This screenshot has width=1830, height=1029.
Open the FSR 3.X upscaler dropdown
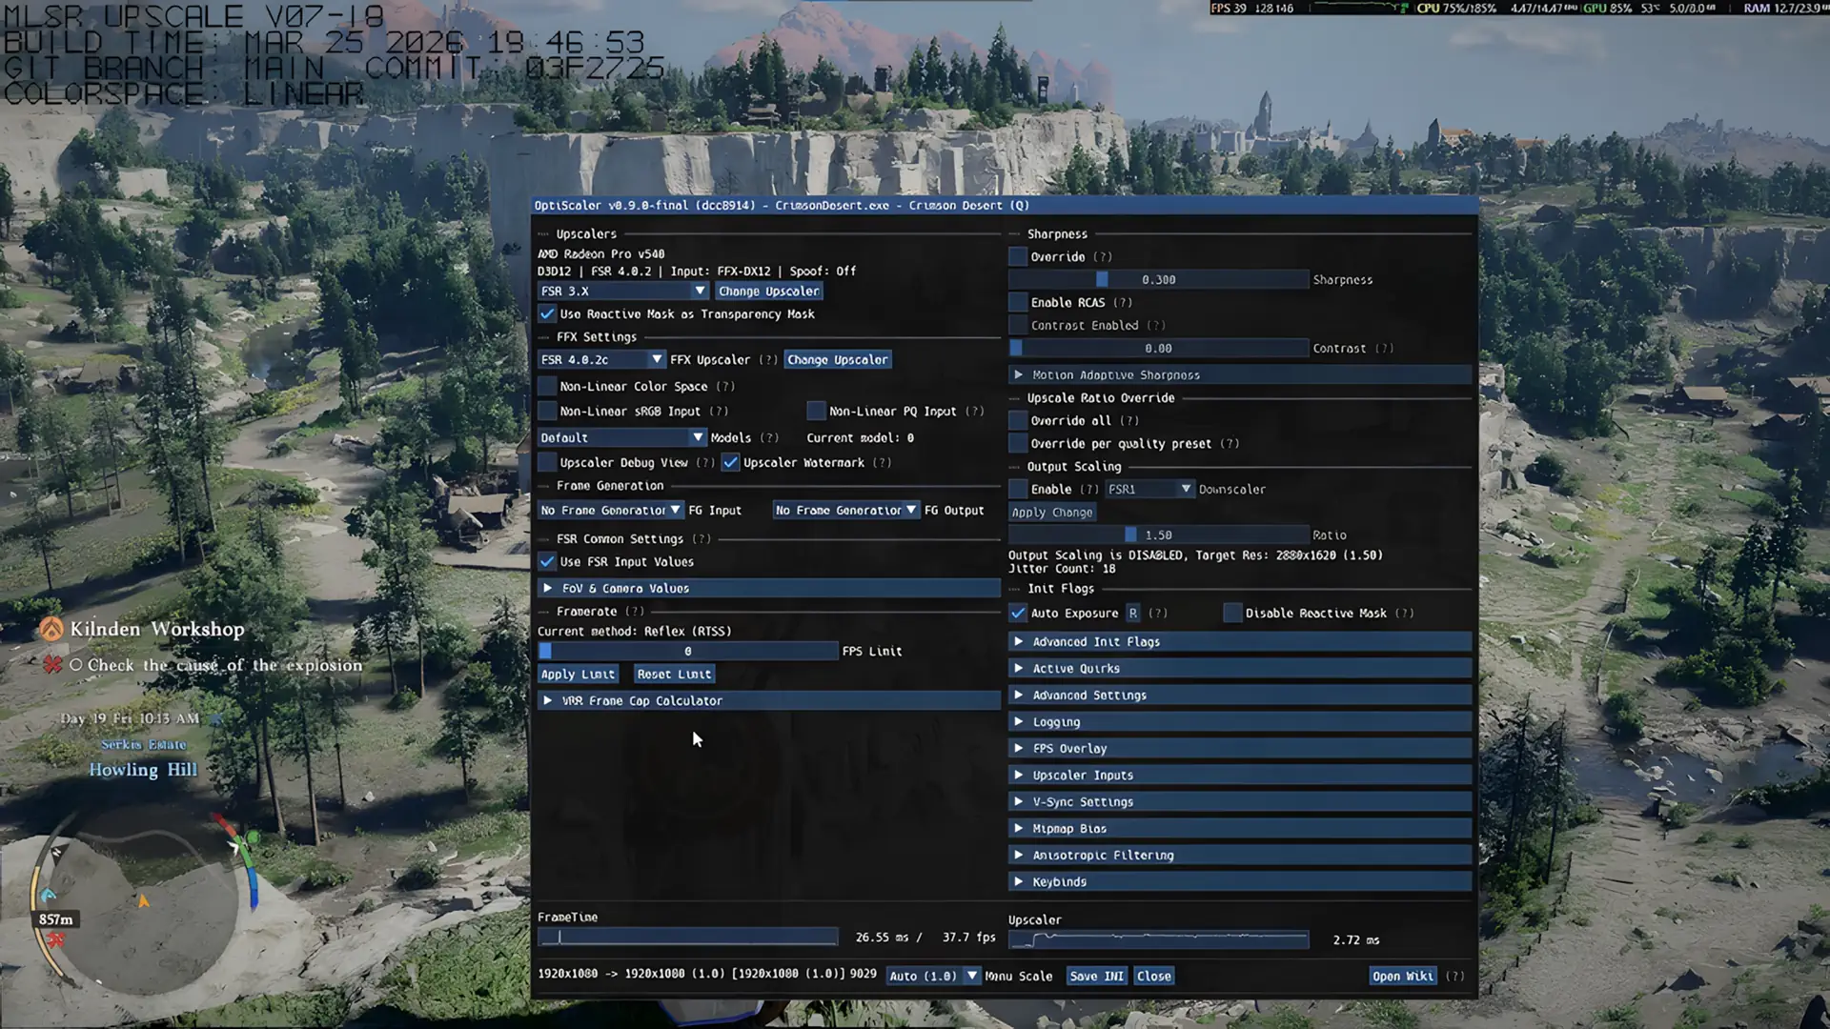coord(623,292)
